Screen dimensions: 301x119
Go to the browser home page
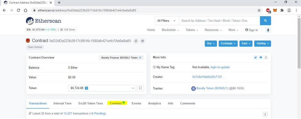pyautogui.click(x=25, y=10)
